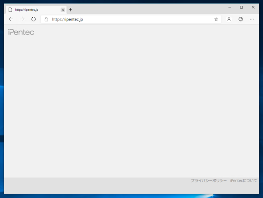Viewport: 263px width, 198px height.
Task: Open a new tab with the plus button
Action: click(71, 10)
